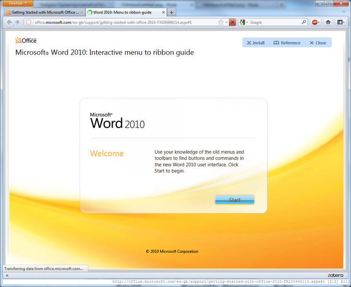
Task: Close the add-on bar with X
Action: (7, 276)
